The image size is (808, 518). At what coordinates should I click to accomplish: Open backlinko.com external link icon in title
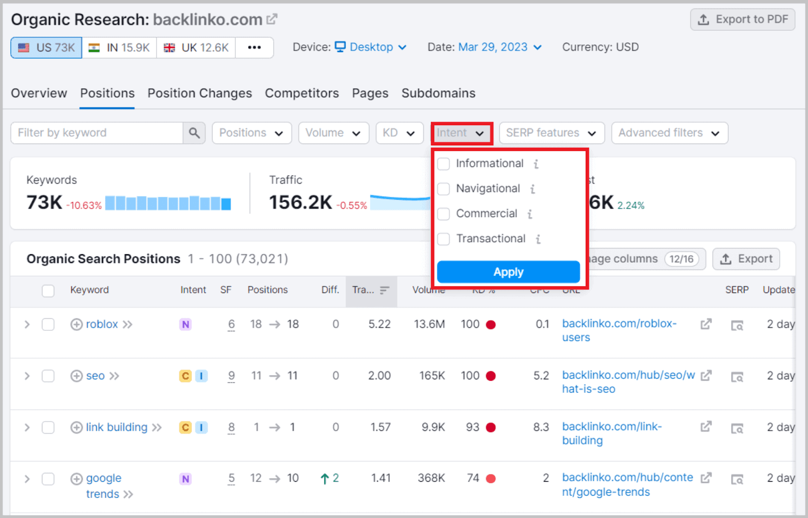click(272, 19)
